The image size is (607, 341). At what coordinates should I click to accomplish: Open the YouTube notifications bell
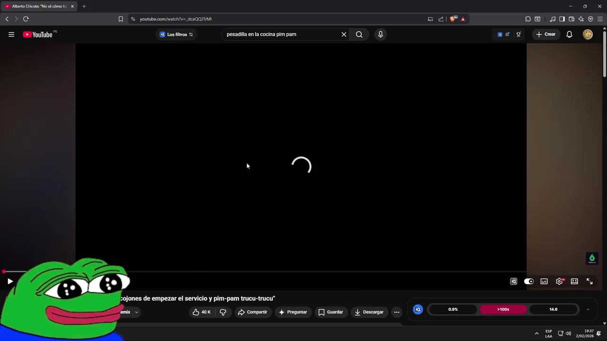click(569, 34)
